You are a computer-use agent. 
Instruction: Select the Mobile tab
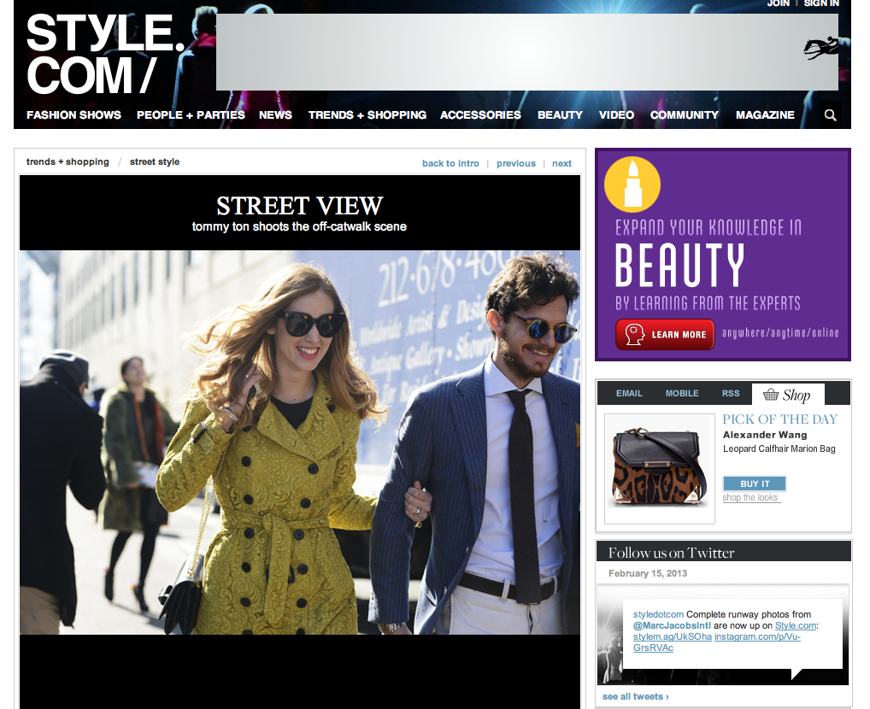click(x=682, y=394)
